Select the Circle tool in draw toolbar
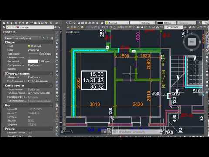Viewport: 209px width, 157px height. 57,54
